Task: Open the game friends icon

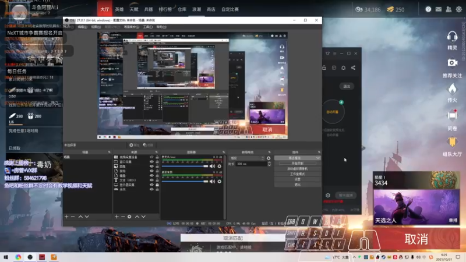Action: pos(449,9)
